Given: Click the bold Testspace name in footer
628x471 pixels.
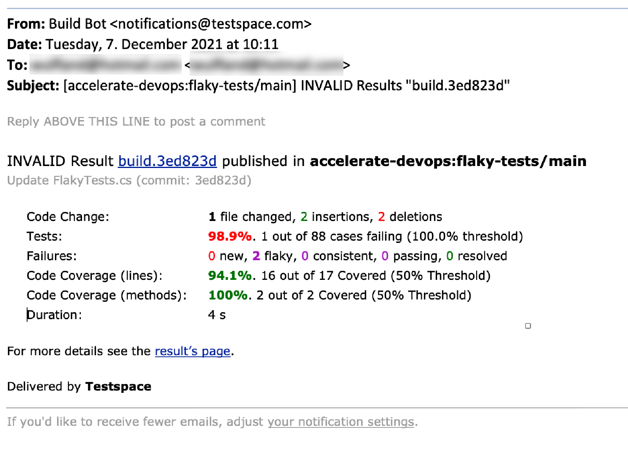Looking at the screenshot, I should click(118, 387).
